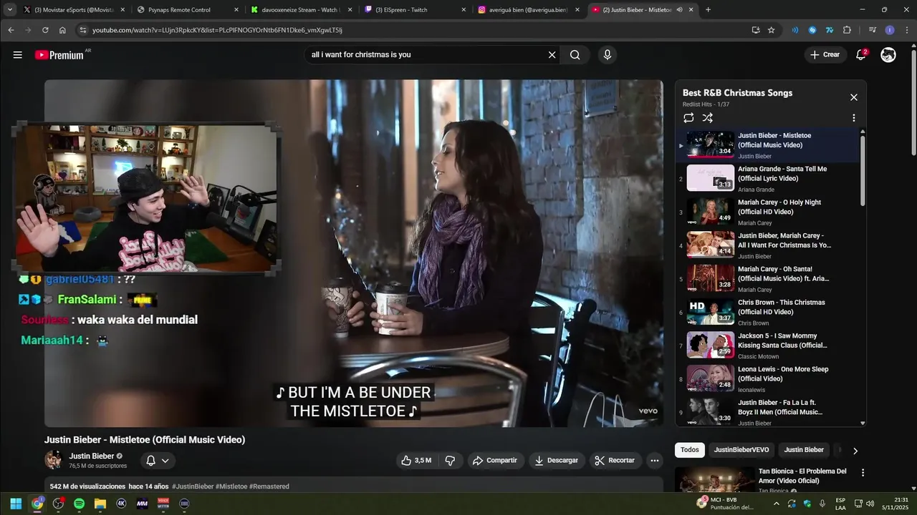The image size is (917, 515).
Task: Install app icon in address bar
Action: 756,30
